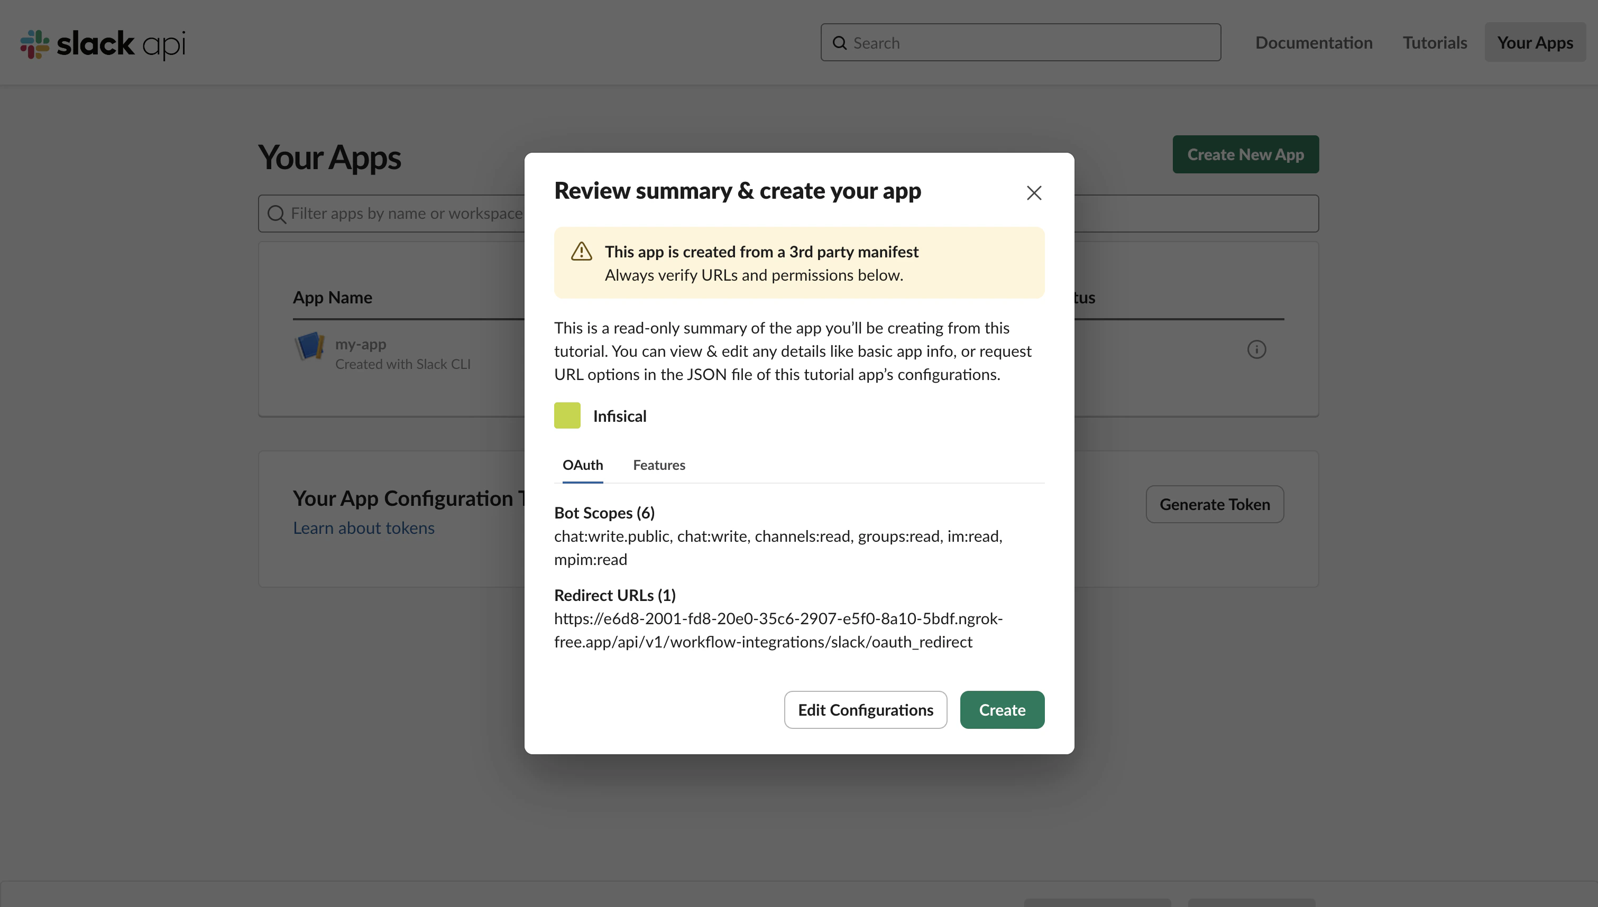Click the Redirect URLs (1) heading

(614, 595)
